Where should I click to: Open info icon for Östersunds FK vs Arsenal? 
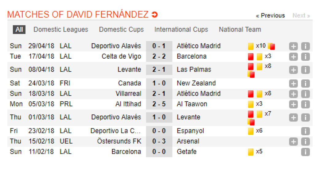coord(305,142)
